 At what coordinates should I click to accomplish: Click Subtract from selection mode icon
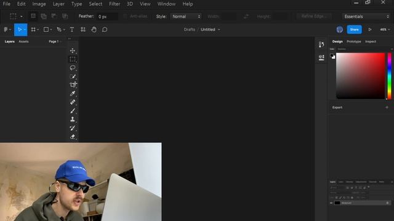coord(54,17)
